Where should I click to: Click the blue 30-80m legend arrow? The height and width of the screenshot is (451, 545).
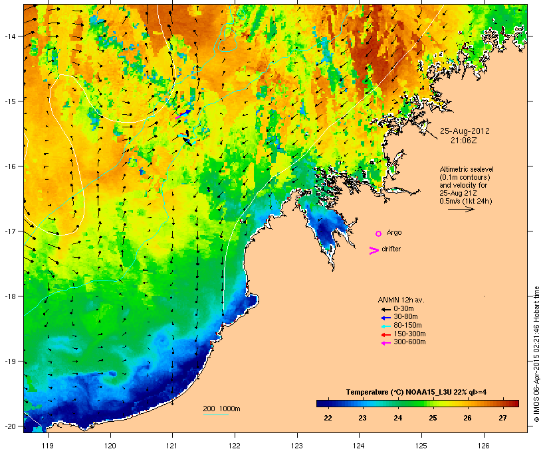click(x=385, y=318)
